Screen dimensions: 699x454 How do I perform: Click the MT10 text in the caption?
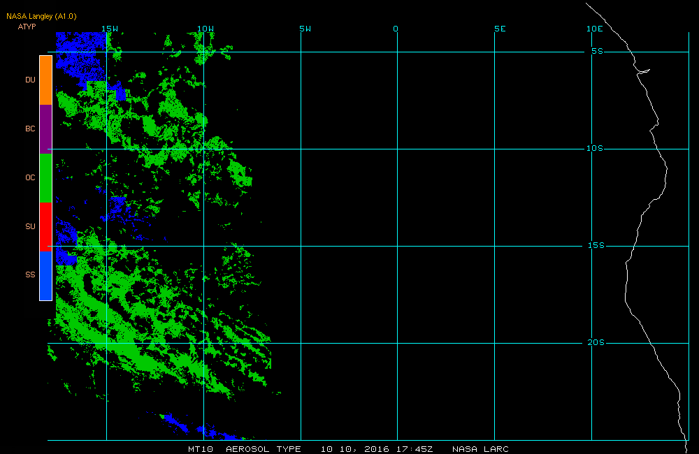[x=201, y=449]
